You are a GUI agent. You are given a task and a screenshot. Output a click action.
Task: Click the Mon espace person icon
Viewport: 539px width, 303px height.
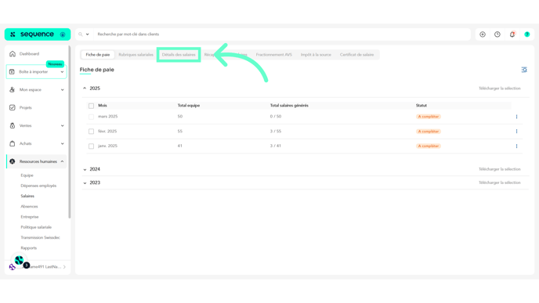(13, 90)
